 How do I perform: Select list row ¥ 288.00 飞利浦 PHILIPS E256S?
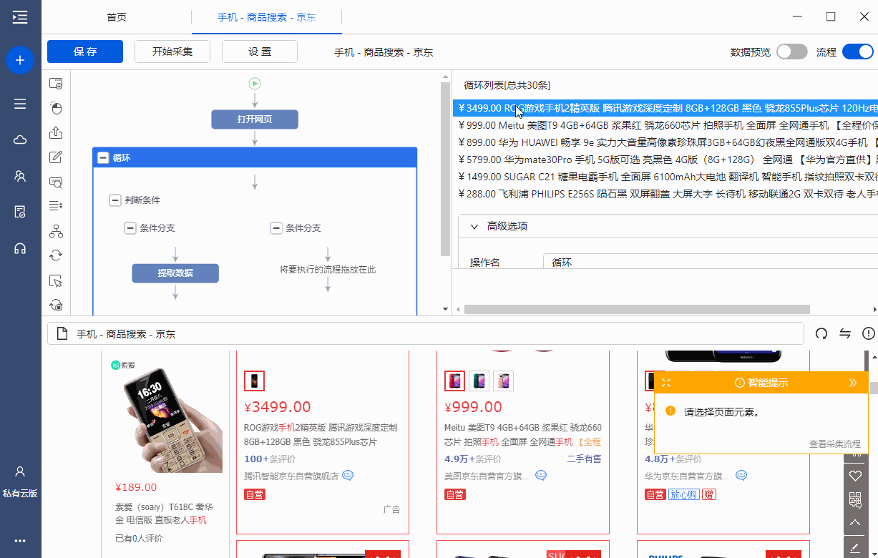click(665, 194)
